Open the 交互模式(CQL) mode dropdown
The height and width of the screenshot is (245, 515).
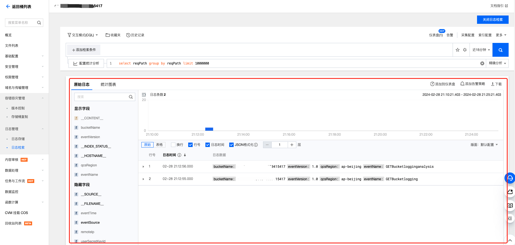coord(83,35)
